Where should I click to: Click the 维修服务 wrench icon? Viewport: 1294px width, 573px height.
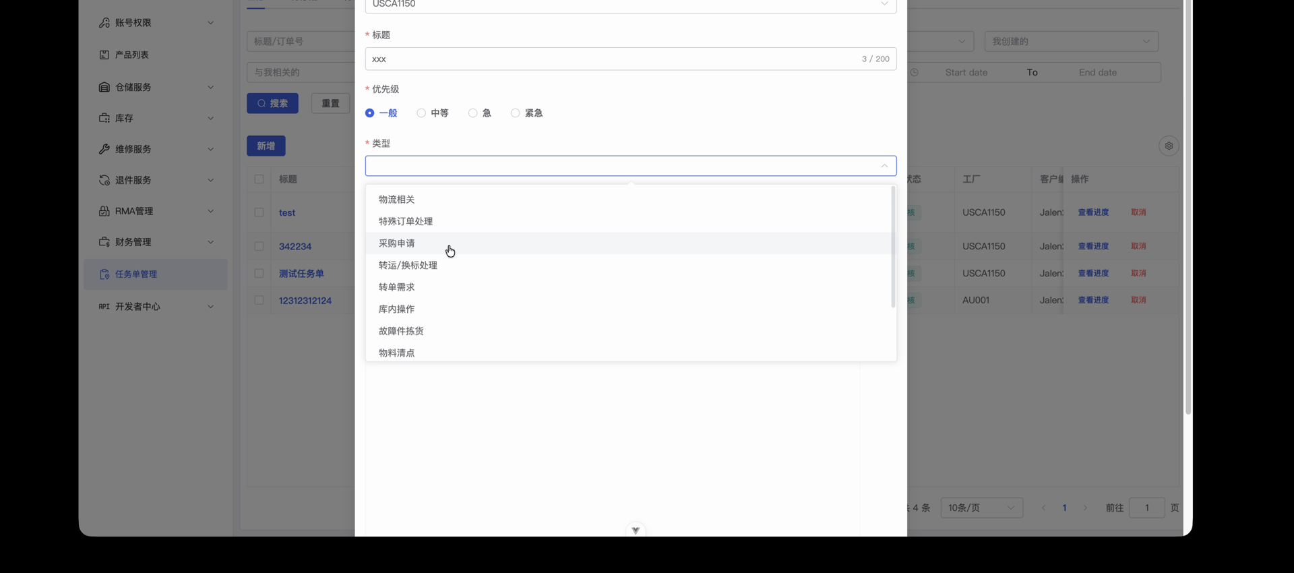click(104, 149)
